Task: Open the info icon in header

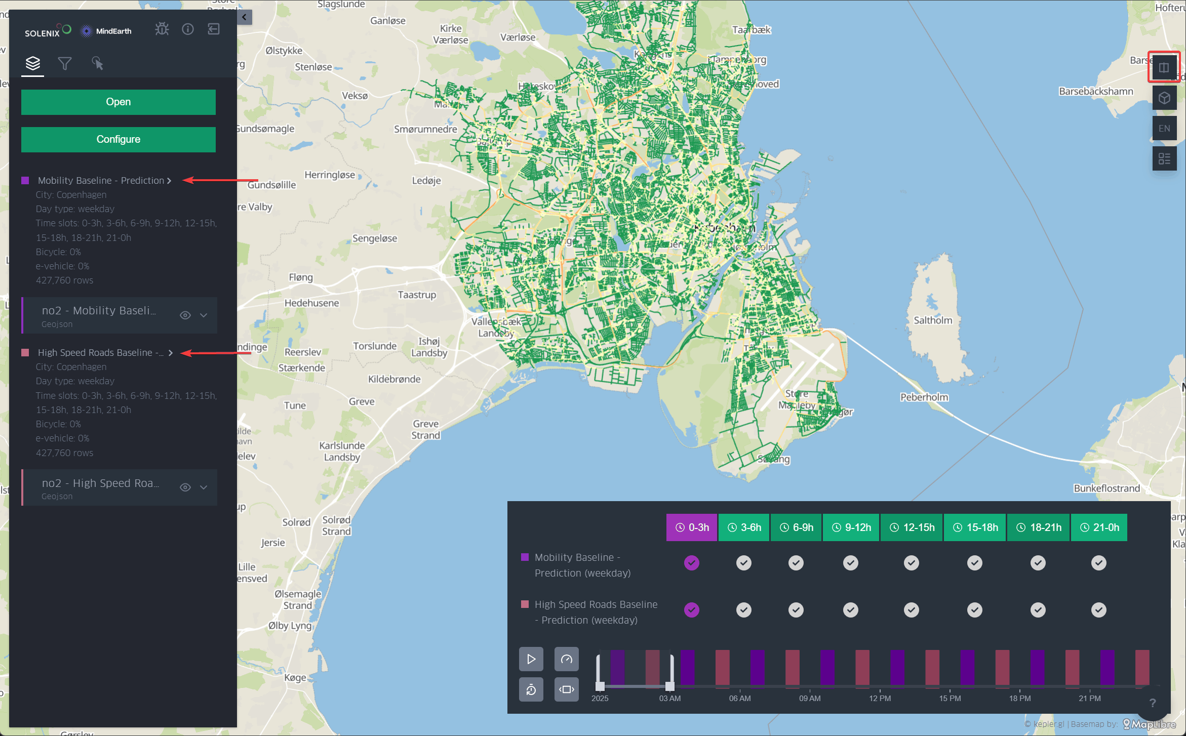Action: point(188,29)
